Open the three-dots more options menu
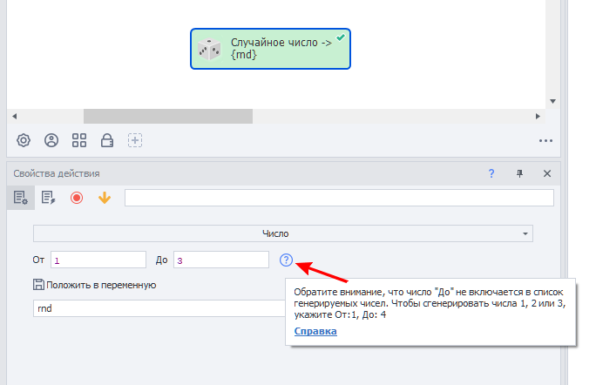This screenshot has width=596, height=385. (545, 140)
